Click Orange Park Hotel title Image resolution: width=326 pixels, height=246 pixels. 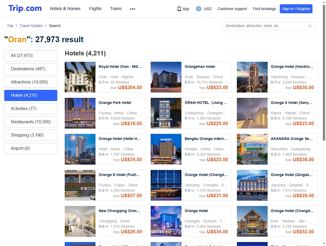click(115, 103)
